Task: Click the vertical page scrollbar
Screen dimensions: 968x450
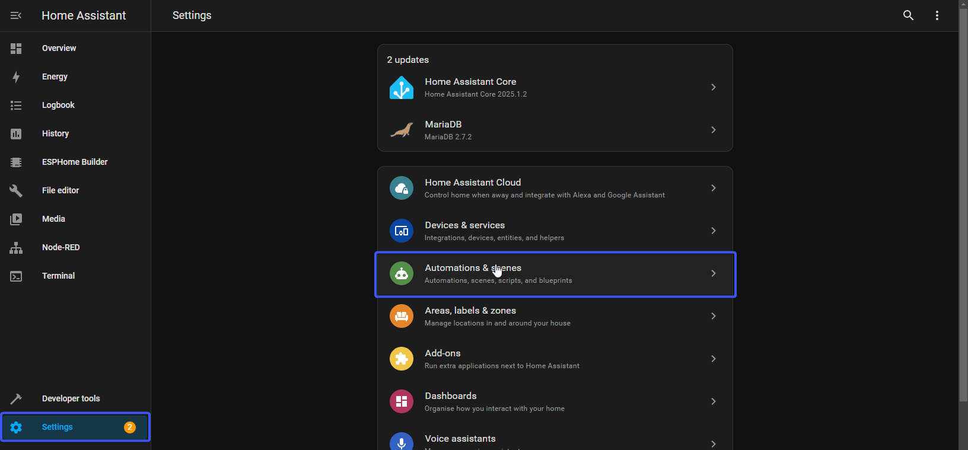Action: pos(963,208)
